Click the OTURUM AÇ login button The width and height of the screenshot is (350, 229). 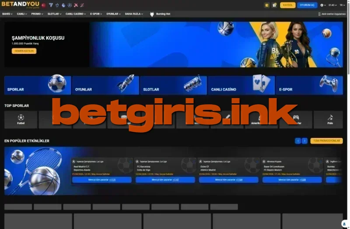307,5
